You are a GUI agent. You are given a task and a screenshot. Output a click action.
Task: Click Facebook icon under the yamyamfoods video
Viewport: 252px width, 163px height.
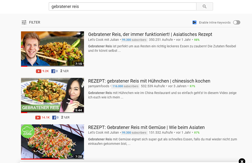tap(54, 118)
